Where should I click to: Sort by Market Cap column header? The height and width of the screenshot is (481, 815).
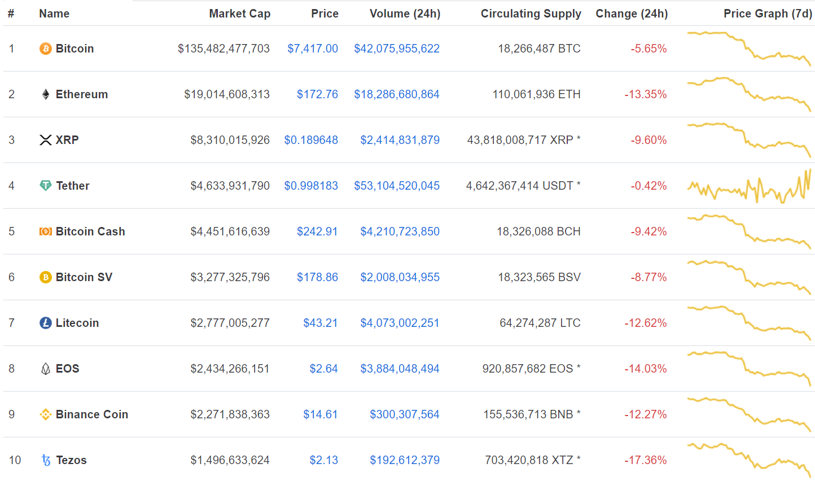pos(240,14)
